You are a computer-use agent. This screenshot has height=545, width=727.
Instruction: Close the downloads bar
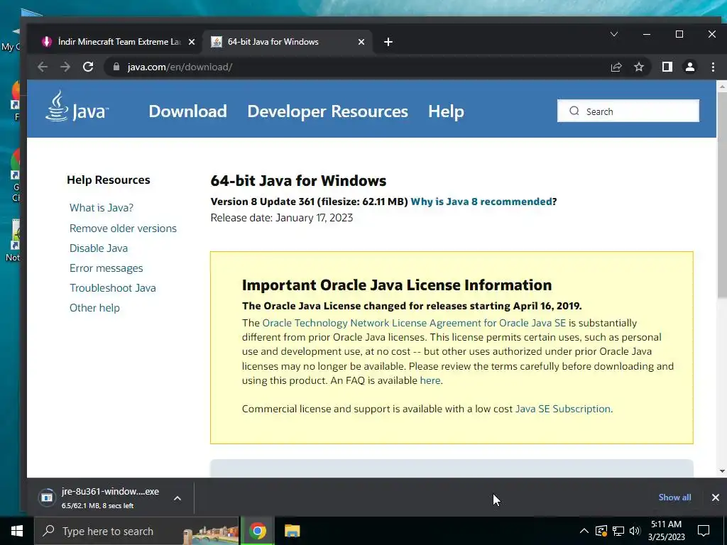(x=716, y=497)
